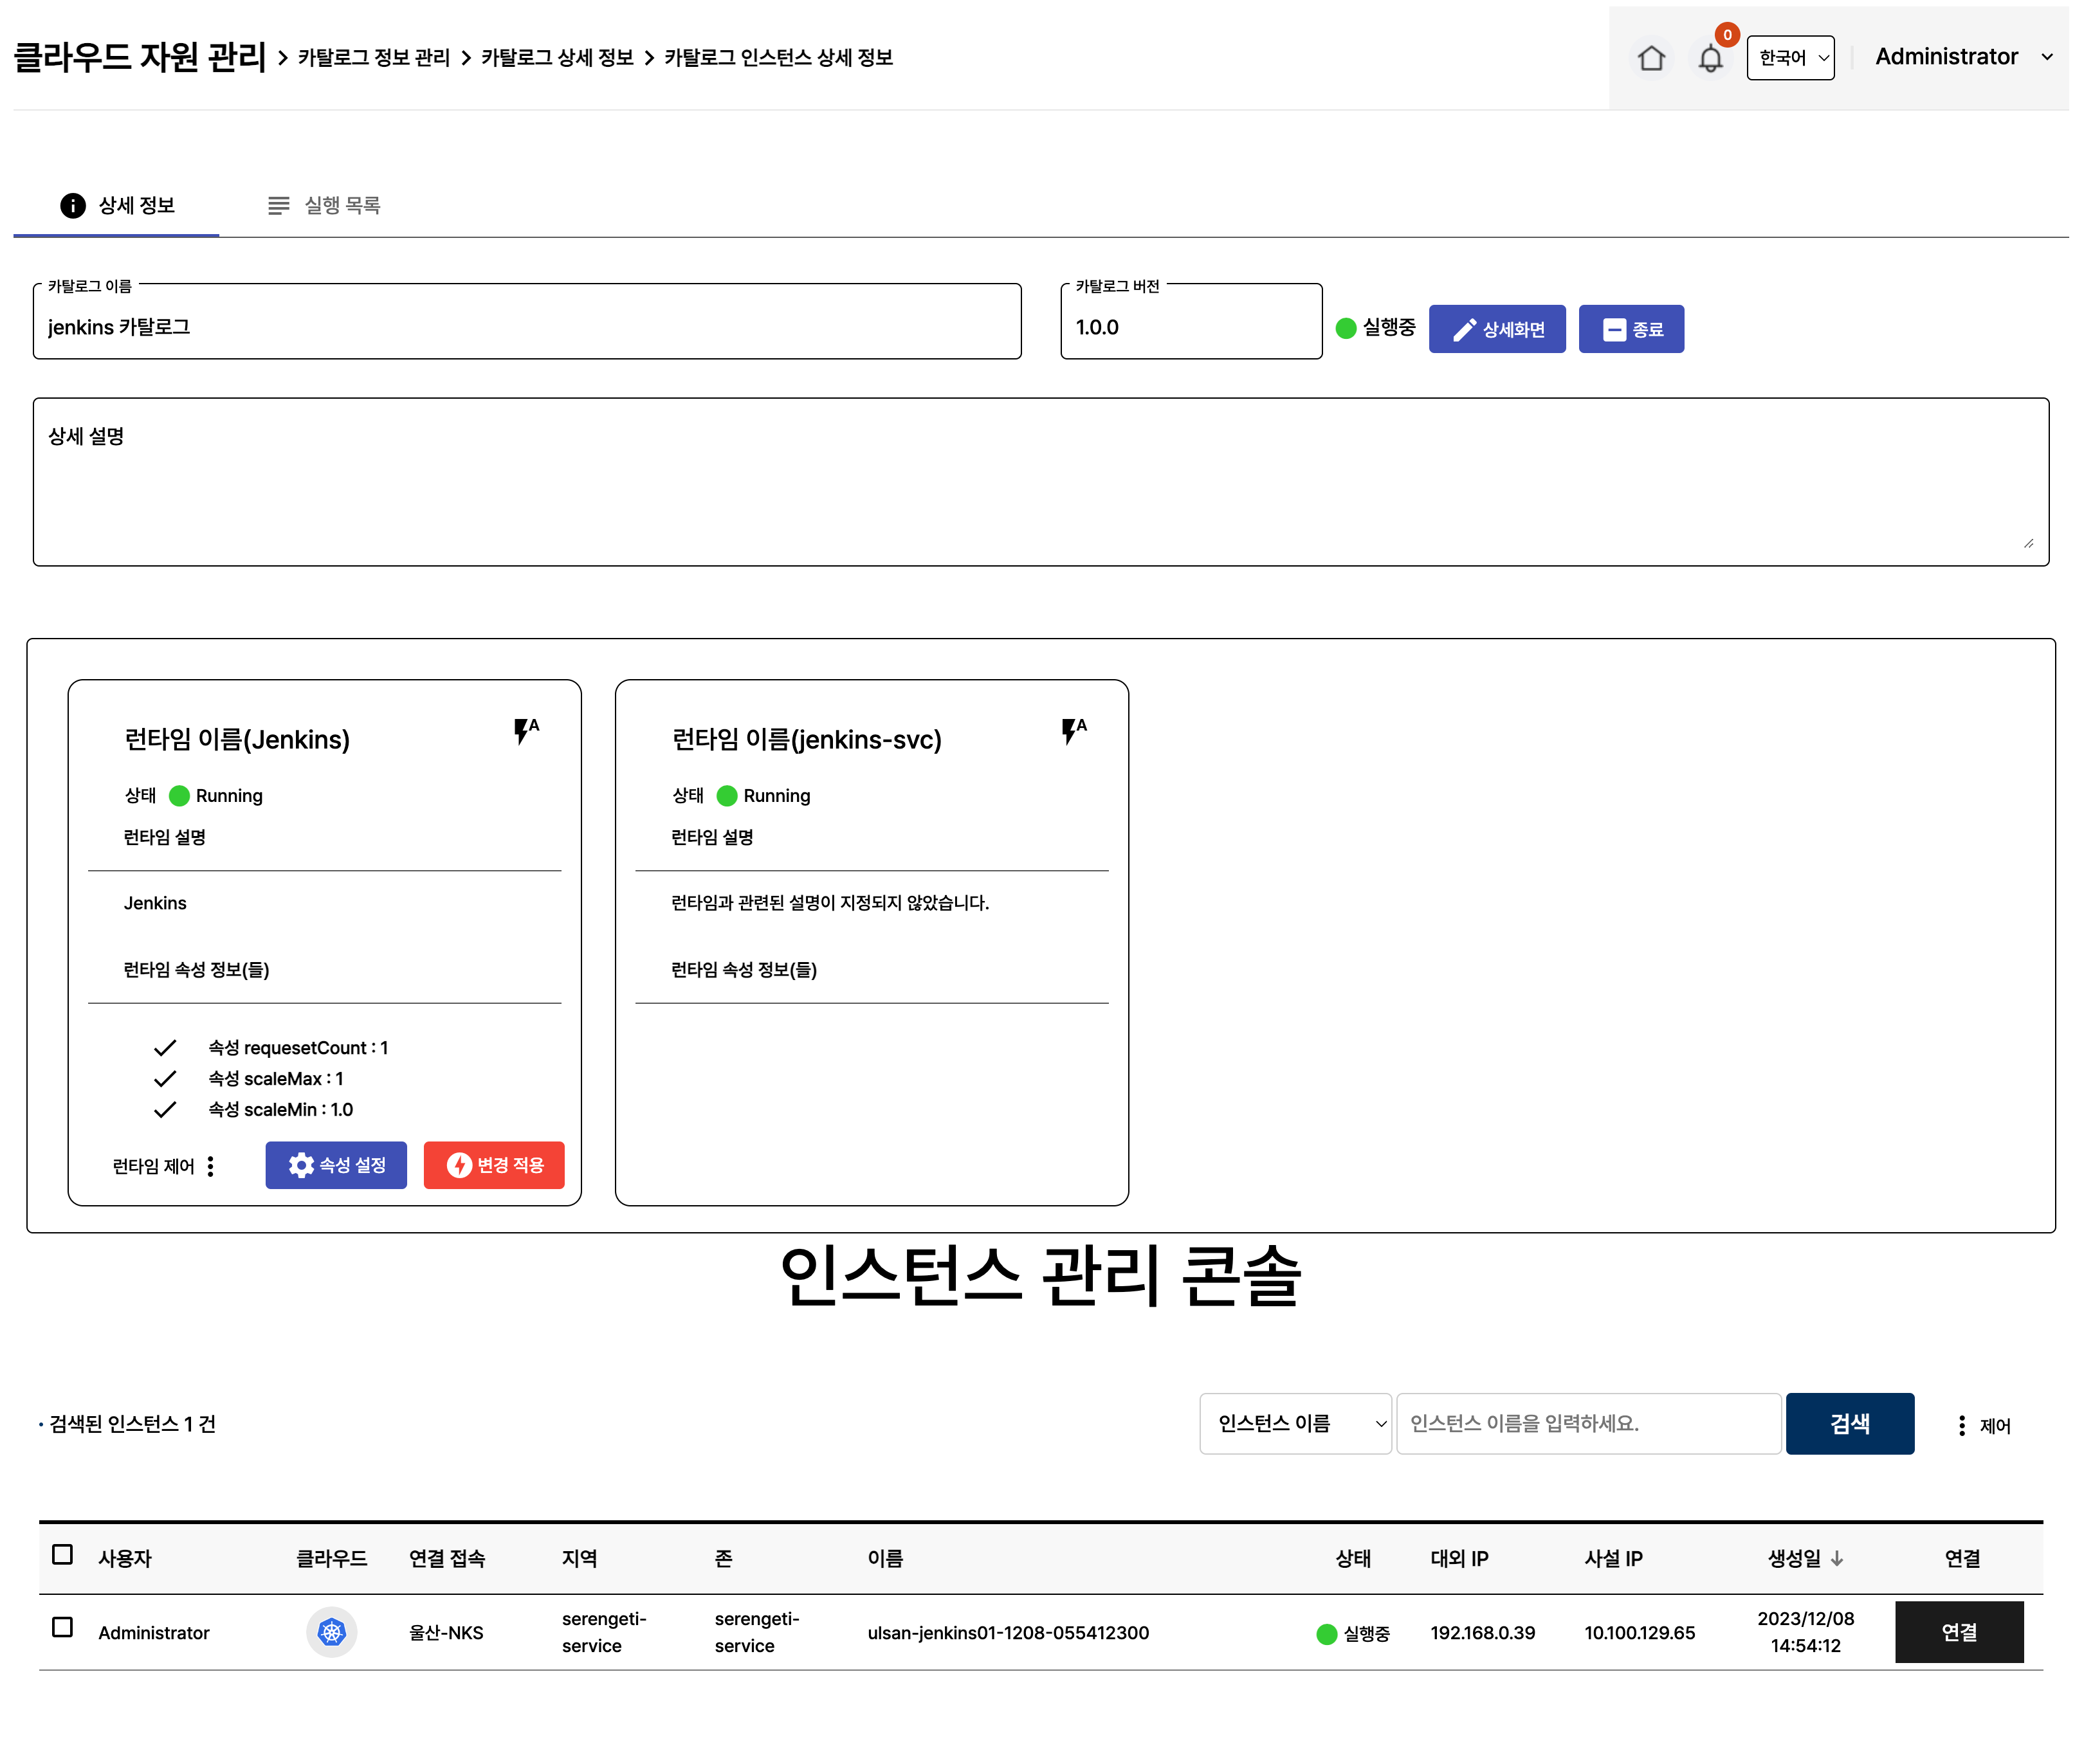Sort by 생성일 using the arrow icon
This screenshot has width=2084, height=1764.
(x=1837, y=1558)
